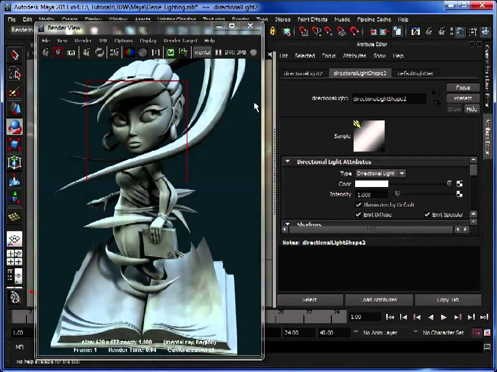
Task: Open the light Type dropdown
Action: 381,174
